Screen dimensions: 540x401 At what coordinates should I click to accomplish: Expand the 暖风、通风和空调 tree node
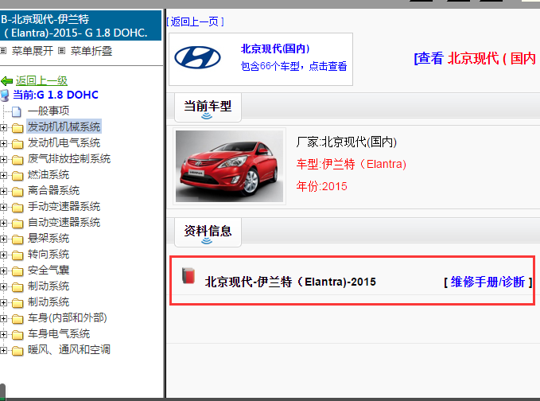click(3, 351)
